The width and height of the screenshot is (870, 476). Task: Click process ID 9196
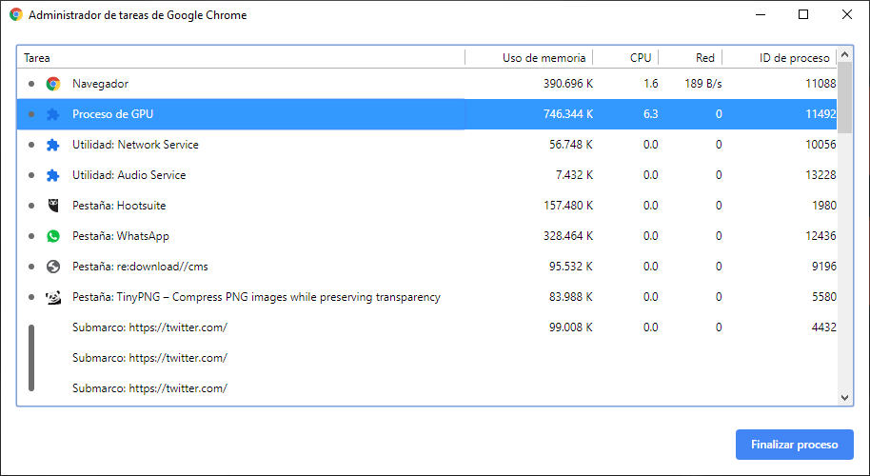(824, 267)
